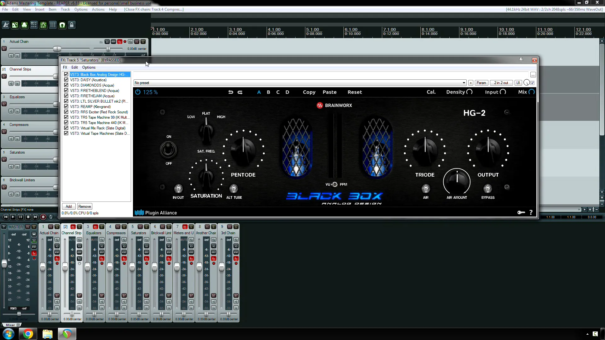Image resolution: width=605 pixels, height=340 pixels.
Task: Click the Add FX button
Action: [x=69, y=207]
